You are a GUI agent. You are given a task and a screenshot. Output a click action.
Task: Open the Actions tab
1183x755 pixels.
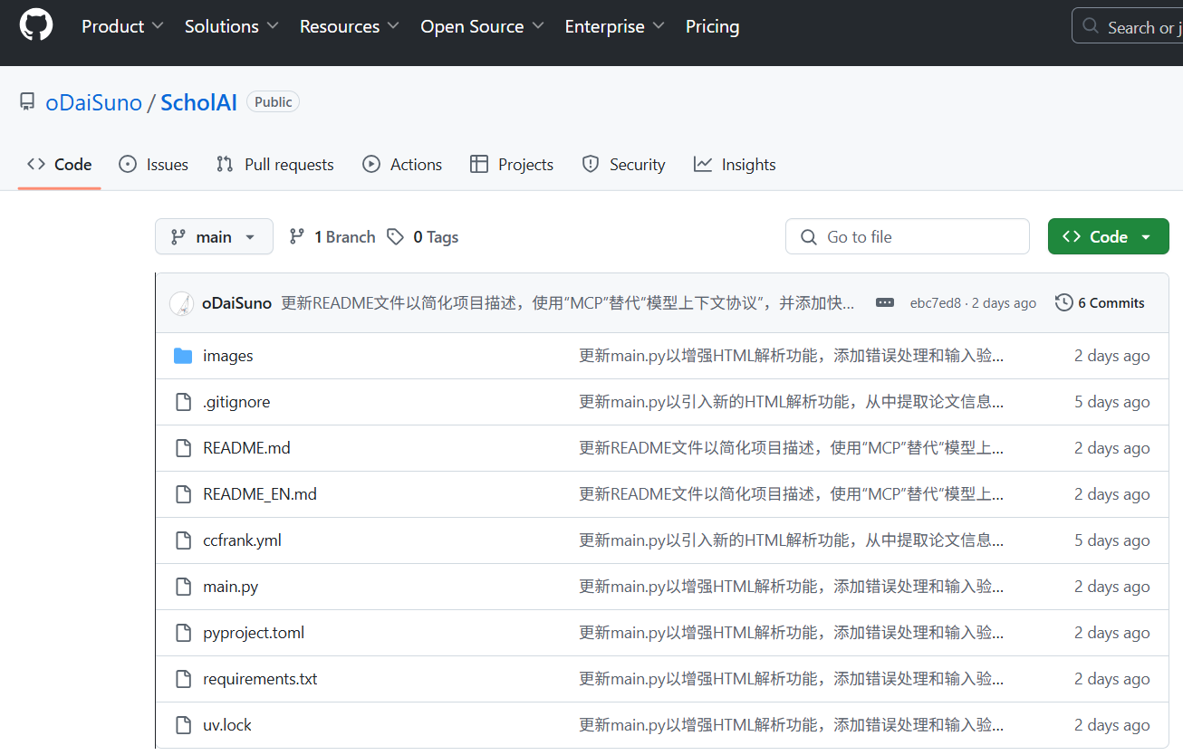click(x=402, y=165)
